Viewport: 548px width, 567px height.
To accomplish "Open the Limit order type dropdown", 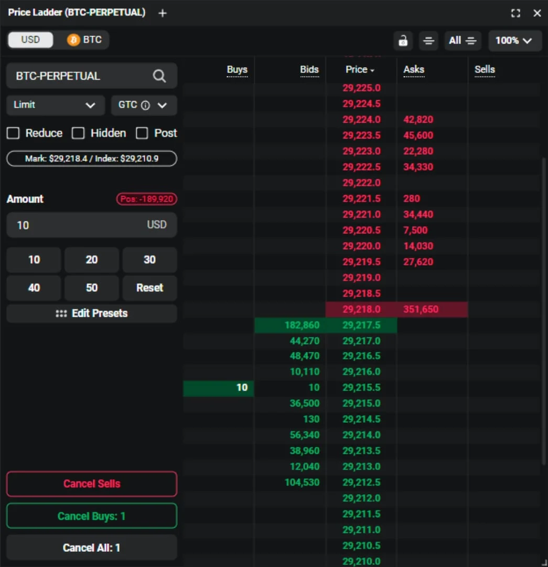I will point(56,105).
